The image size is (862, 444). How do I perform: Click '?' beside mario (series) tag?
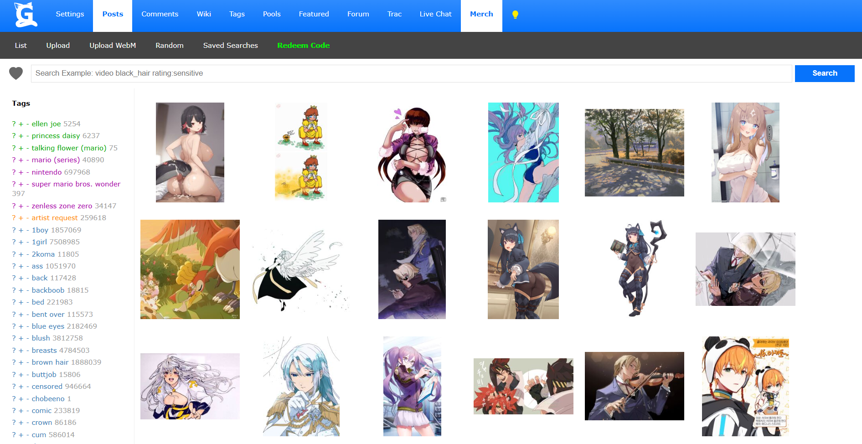14,160
